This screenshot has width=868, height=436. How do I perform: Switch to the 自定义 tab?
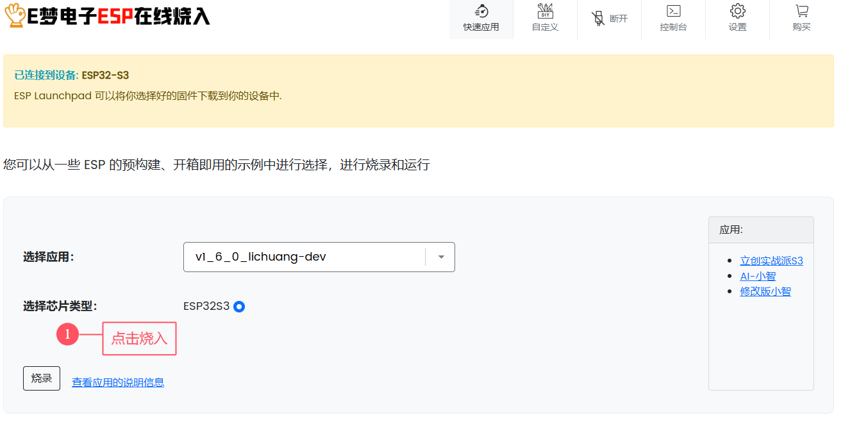[x=545, y=19]
